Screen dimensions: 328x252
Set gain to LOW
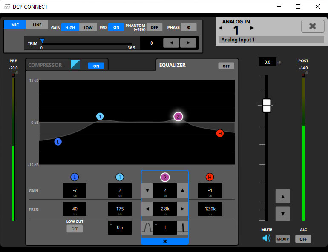pos(88,27)
